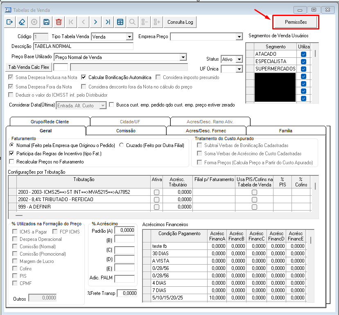
Task: Click the Padrão (A) acréscimo field
Action: (124, 230)
